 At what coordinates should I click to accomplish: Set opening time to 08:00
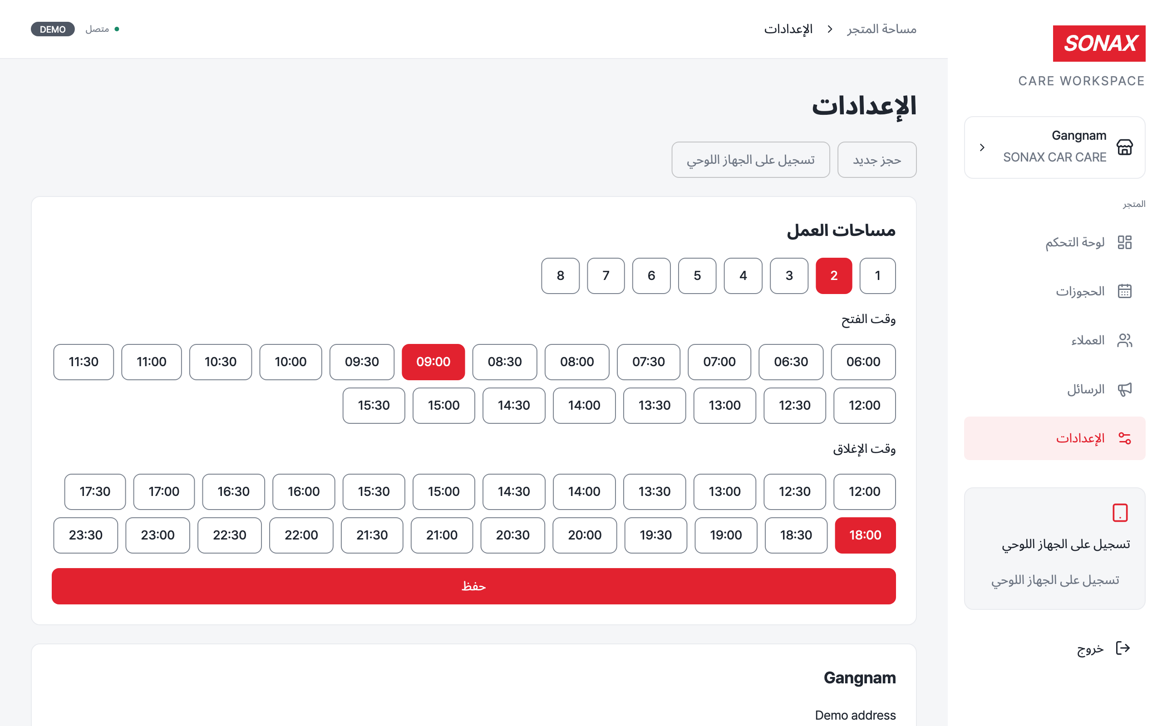576,362
